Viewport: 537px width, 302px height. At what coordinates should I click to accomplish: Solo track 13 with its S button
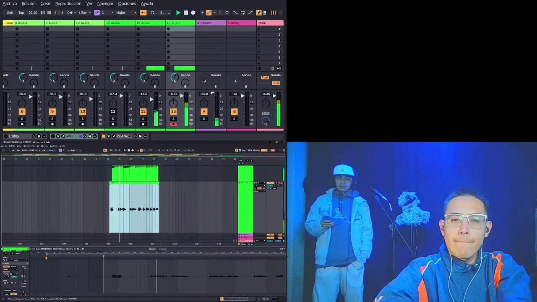[x=173, y=119]
